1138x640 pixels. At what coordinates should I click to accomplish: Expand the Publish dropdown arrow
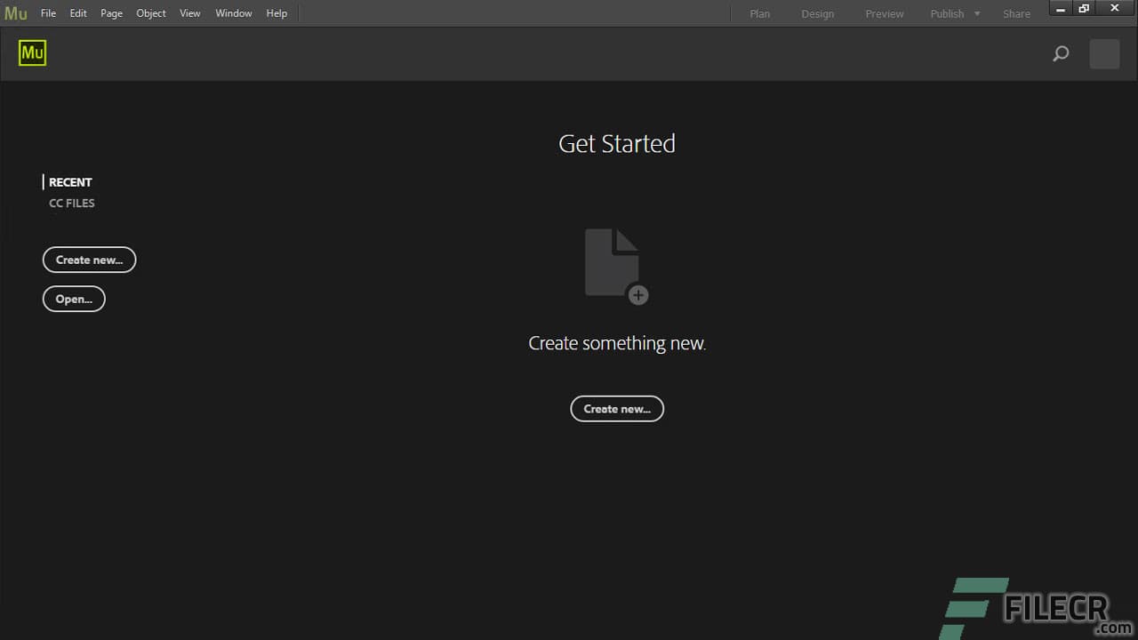(x=975, y=13)
